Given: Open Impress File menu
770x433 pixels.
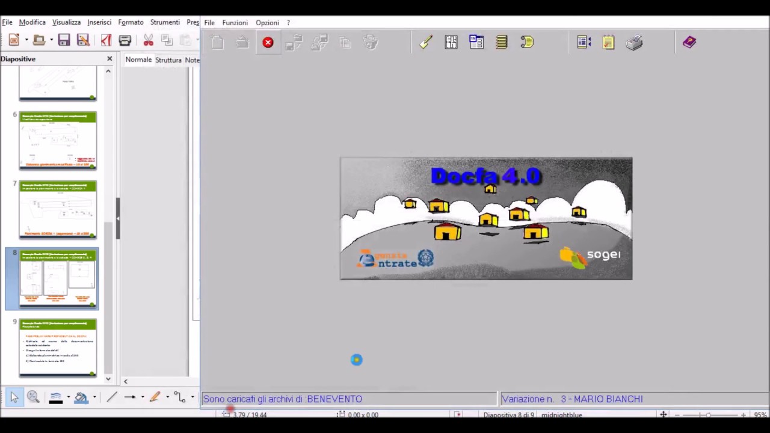Looking at the screenshot, I should coord(7,22).
